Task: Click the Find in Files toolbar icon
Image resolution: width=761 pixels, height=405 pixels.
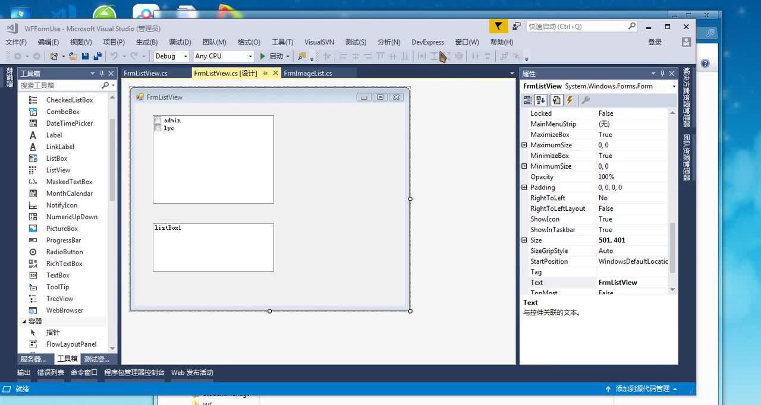Action: coord(302,56)
